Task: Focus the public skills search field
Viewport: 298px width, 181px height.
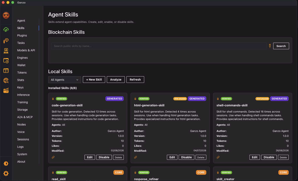Action: tap(159, 46)
